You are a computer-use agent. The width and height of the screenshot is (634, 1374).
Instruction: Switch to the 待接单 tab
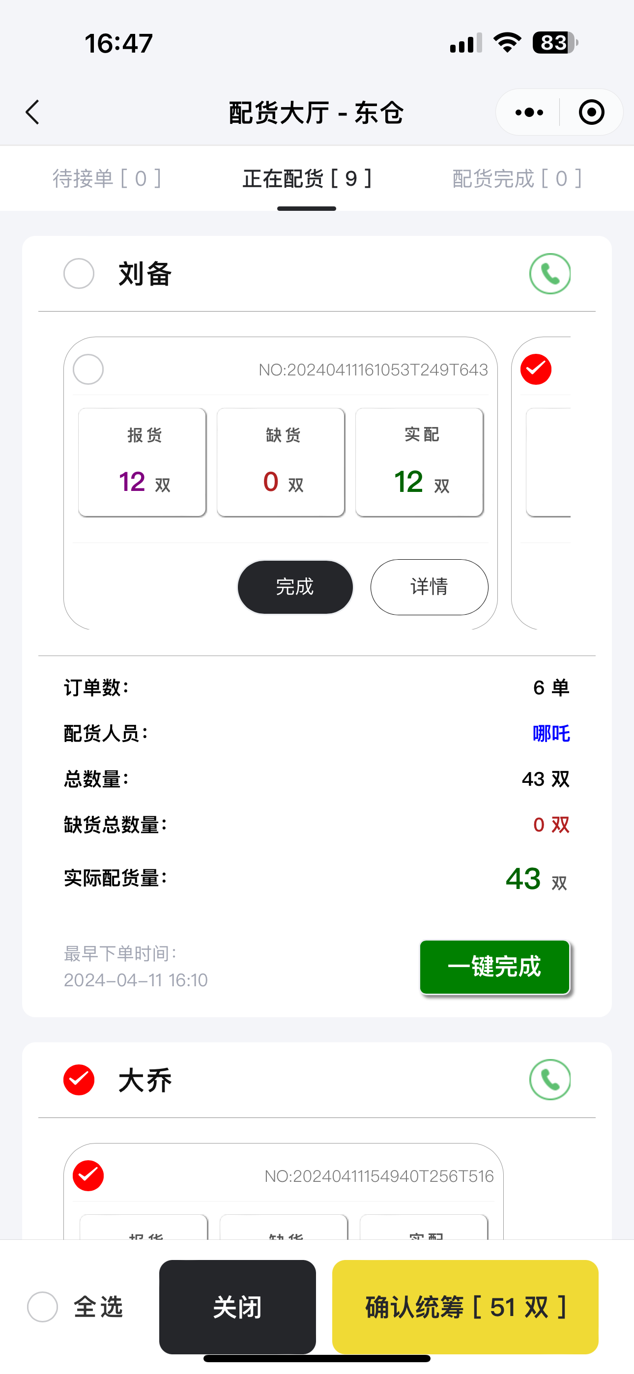click(x=107, y=179)
